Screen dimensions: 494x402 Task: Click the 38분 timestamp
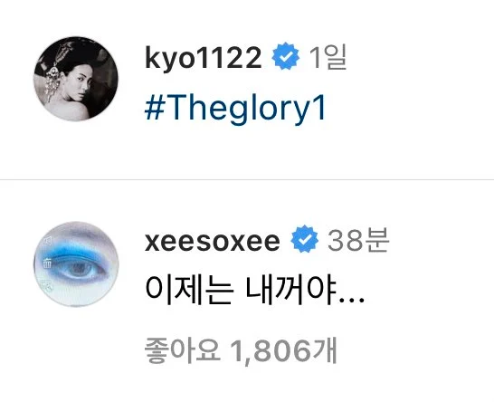(358, 240)
